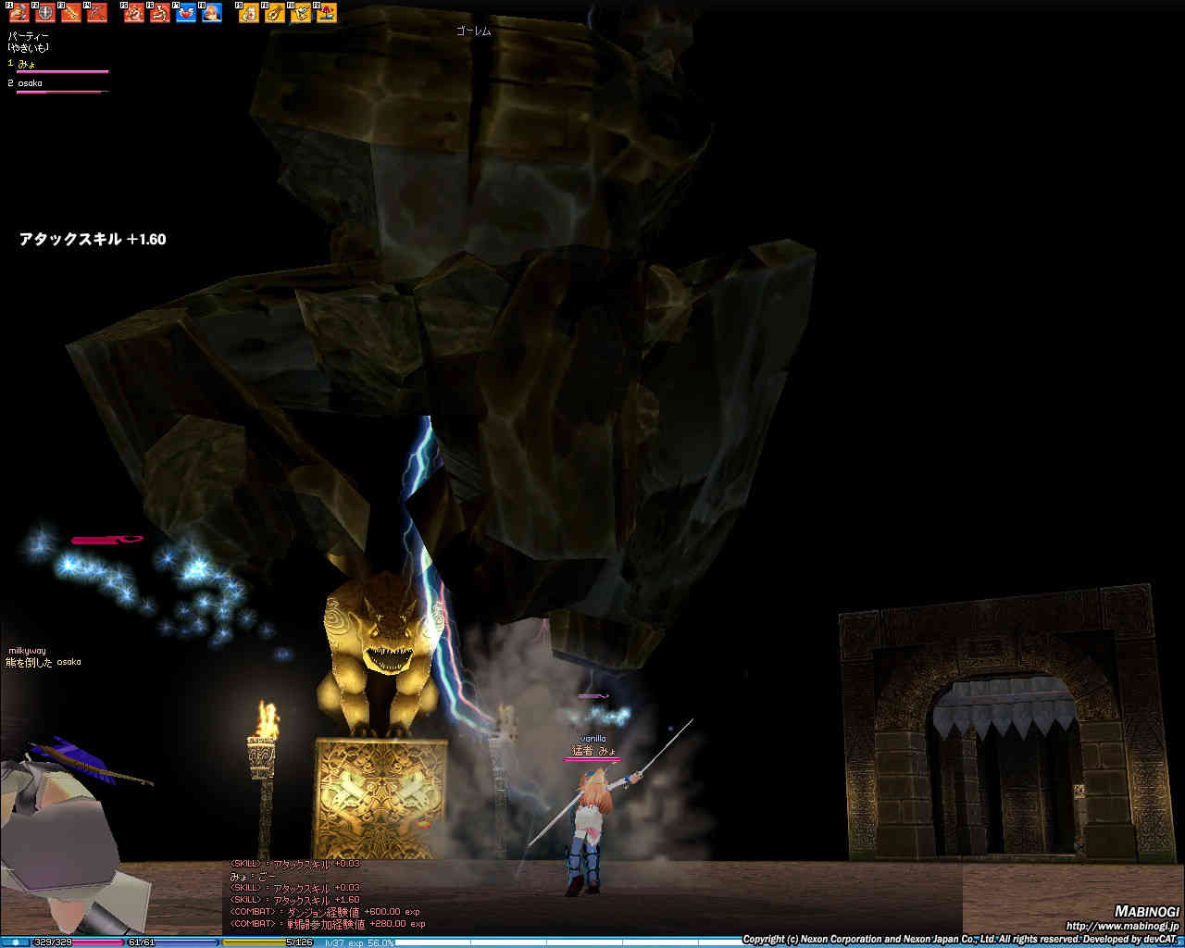Activate the F1 skill hotkey icon

click(x=19, y=13)
